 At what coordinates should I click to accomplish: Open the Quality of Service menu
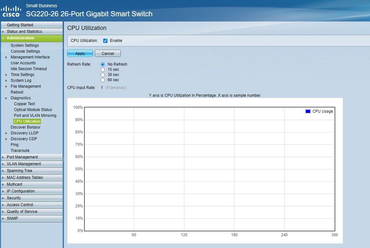click(32, 212)
